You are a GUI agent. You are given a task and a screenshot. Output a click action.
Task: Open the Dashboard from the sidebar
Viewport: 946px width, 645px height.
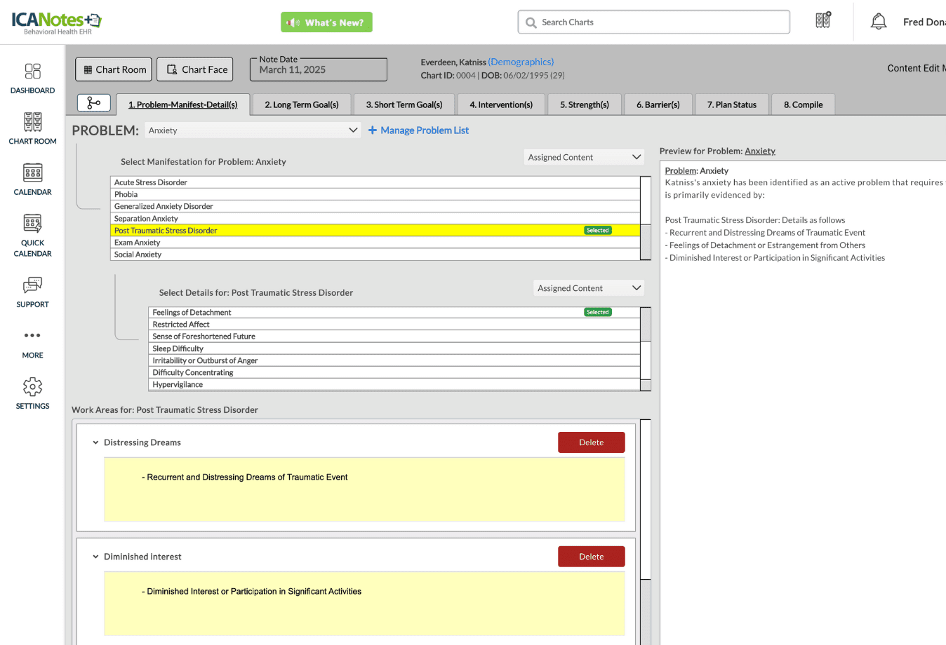[x=32, y=79]
